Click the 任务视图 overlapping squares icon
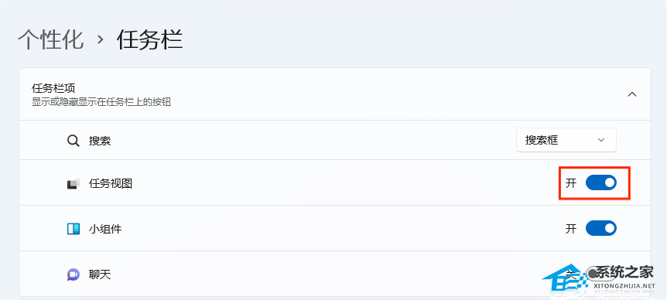The height and width of the screenshot is (300, 667). pyautogui.click(x=74, y=184)
